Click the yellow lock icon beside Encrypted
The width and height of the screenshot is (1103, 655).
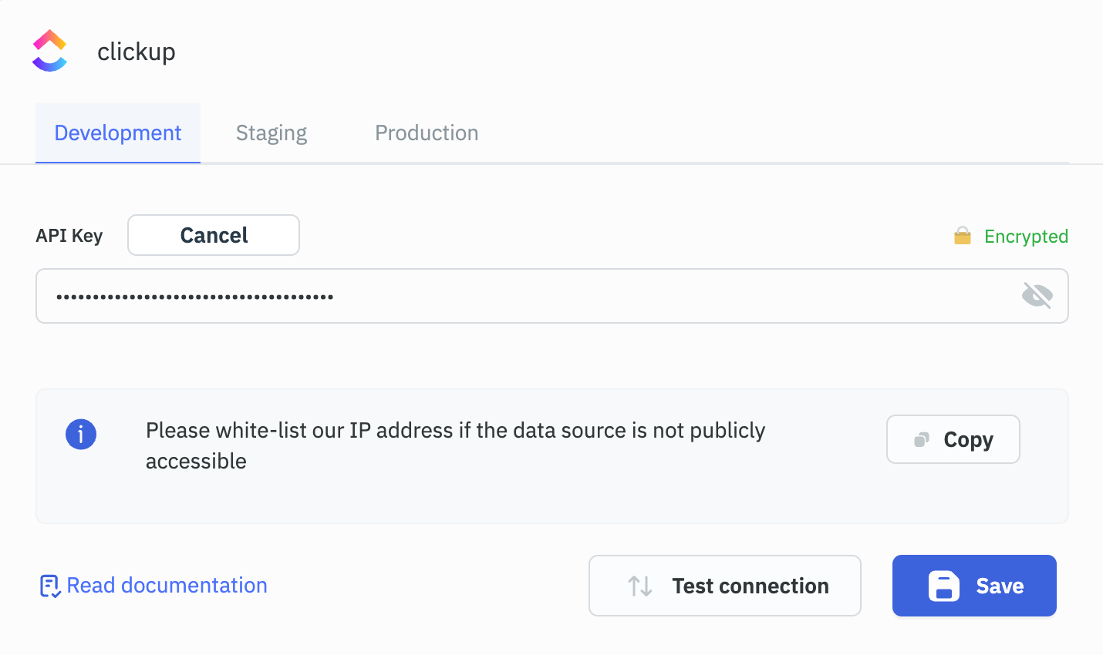pyautogui.click(x=962, y=236)
